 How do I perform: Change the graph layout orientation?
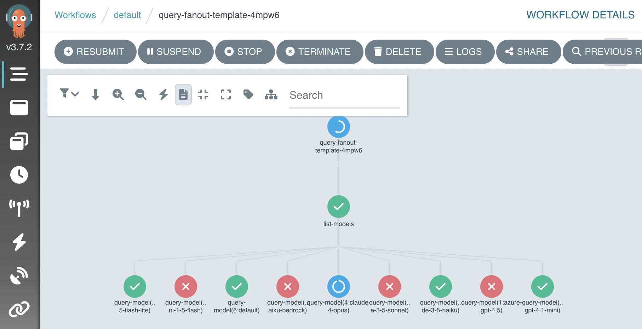pyautogui.click(x=271, y=94)
